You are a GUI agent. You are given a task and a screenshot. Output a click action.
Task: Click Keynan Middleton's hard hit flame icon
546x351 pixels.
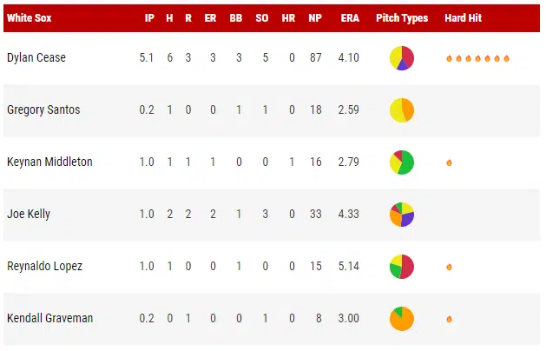tap(449, 162)
